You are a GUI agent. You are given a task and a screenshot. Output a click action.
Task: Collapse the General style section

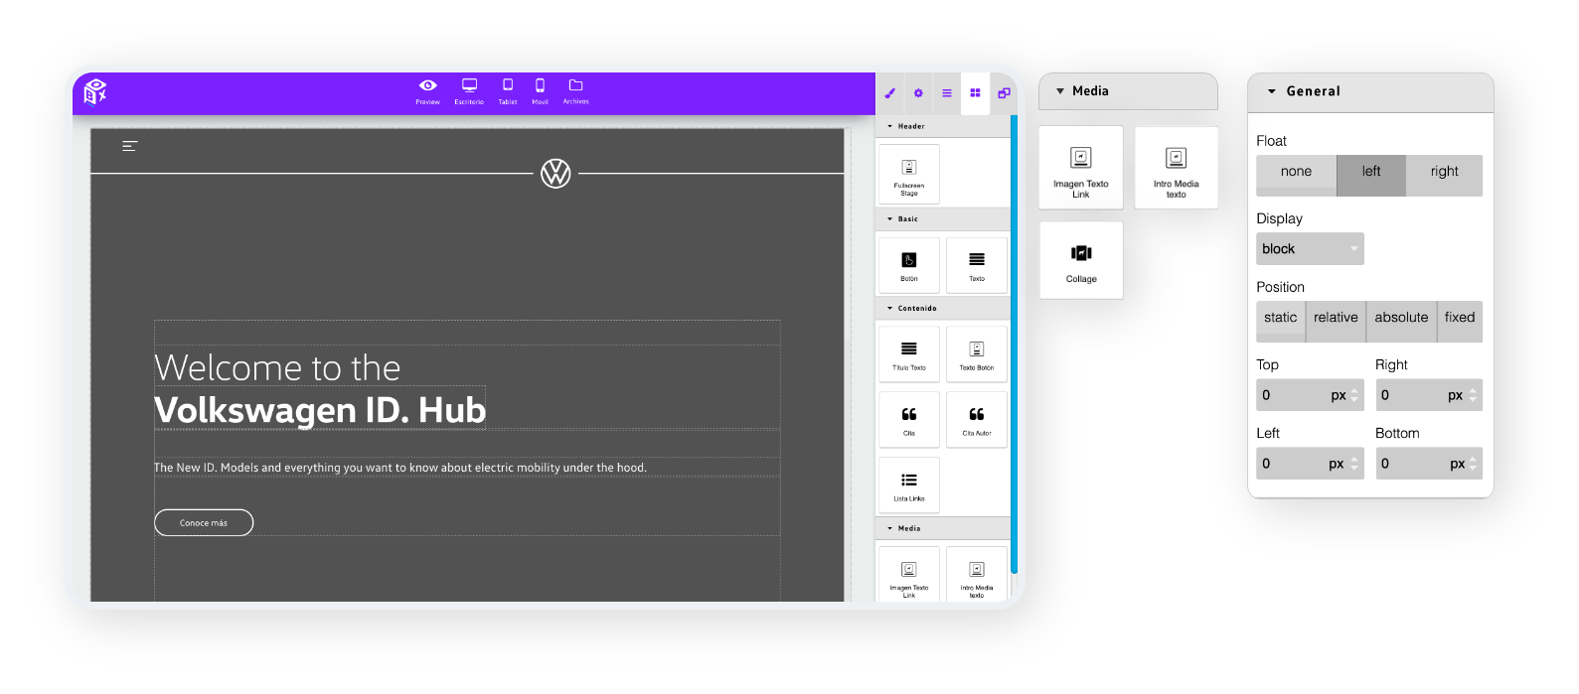1370,91
